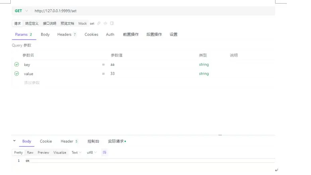
Task: Open the 后置操作 tab
Action: tap(154, 35)
